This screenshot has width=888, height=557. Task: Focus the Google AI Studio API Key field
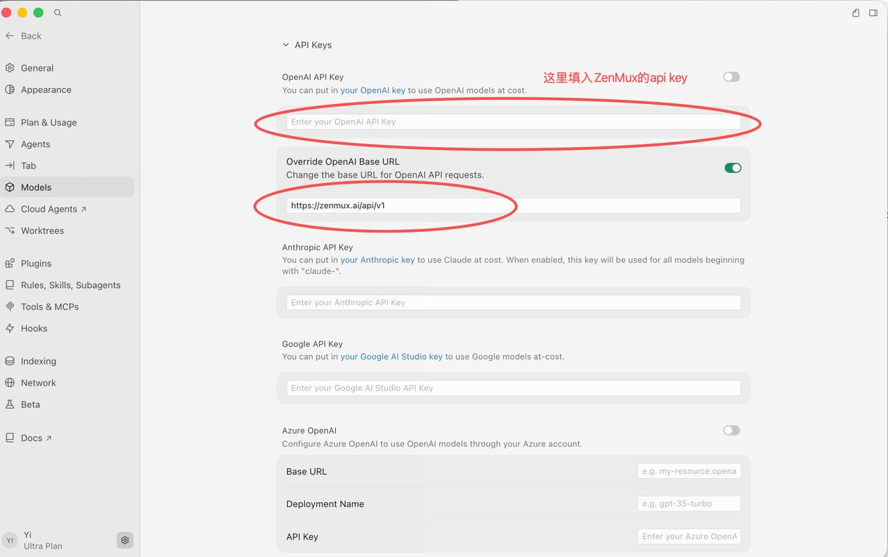[513, 388]
